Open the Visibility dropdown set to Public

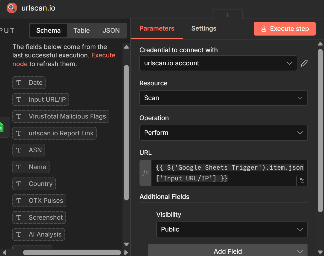pyautogui.click(x=232, y=229)
